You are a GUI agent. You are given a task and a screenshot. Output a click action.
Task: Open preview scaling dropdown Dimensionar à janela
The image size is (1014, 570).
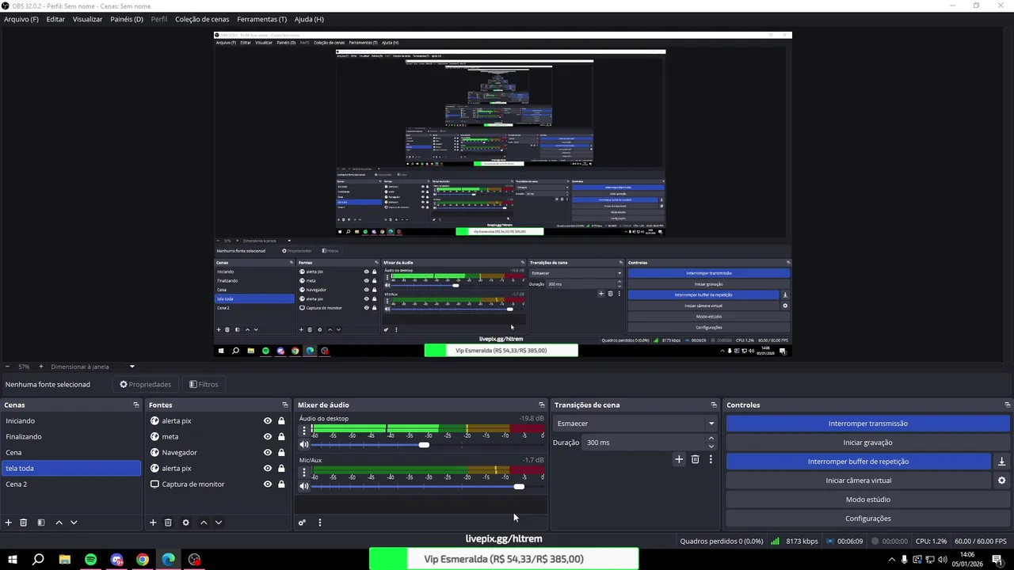(x=93, y=367)
